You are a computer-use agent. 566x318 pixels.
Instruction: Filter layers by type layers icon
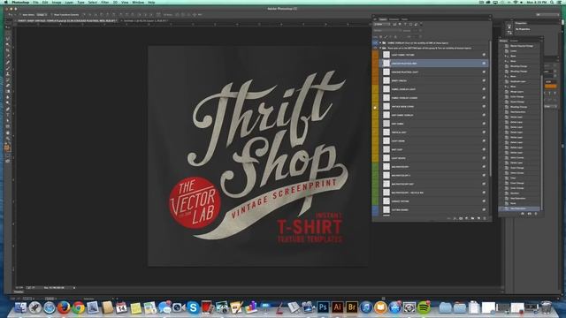[x=405, y=24]
